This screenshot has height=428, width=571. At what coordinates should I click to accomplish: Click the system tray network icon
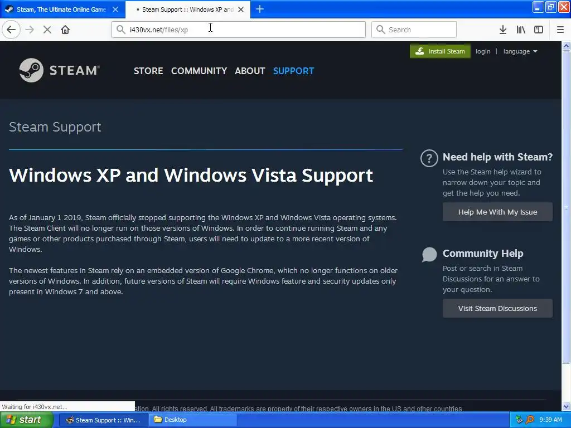click(x=519, y=420)
